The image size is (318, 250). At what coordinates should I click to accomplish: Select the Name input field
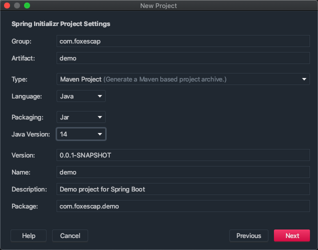pyautogui.click(x=183, y=172)
